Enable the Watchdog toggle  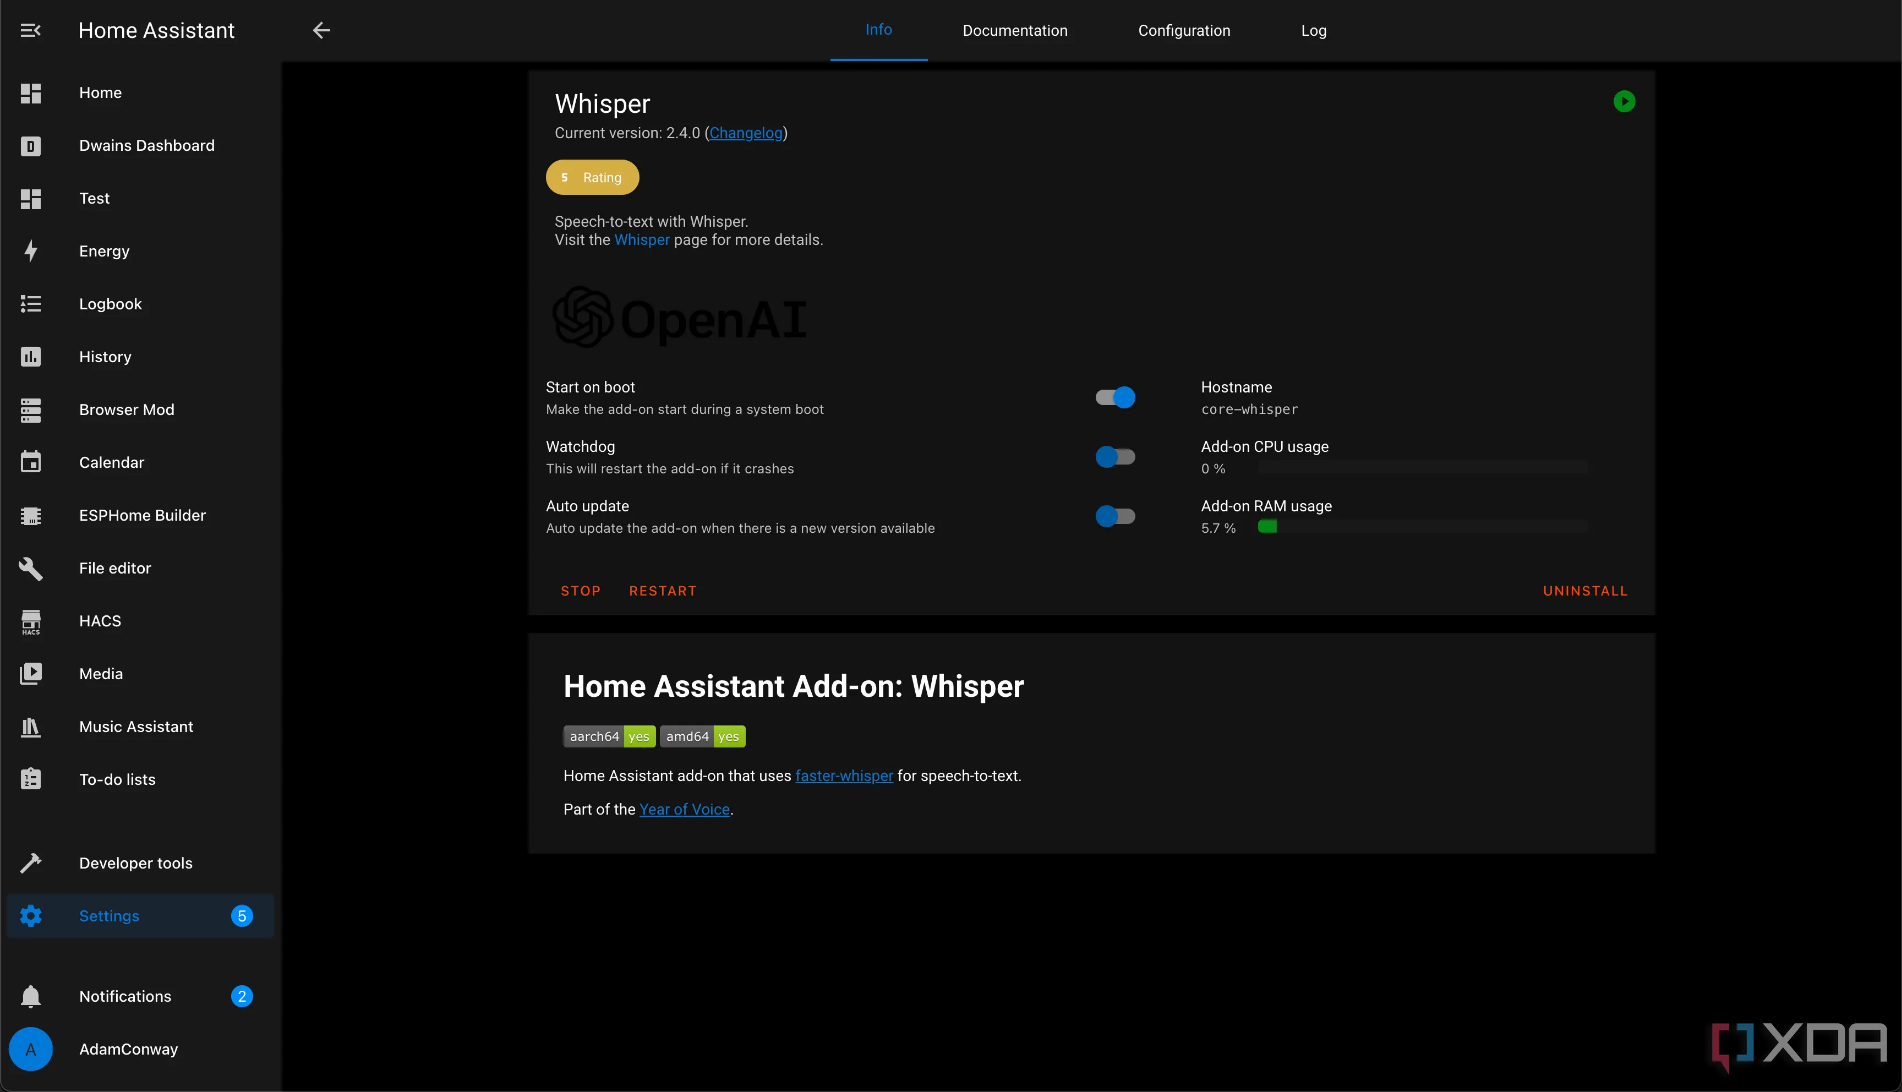coord(1115,457)
